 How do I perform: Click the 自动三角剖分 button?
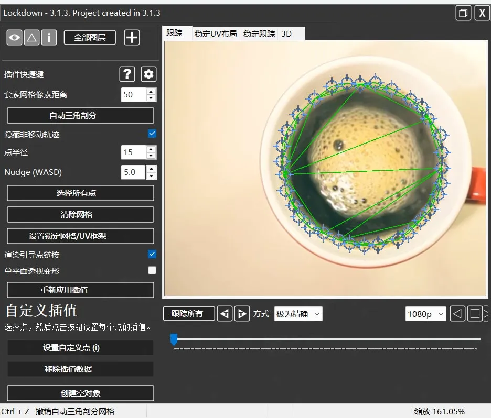[80, 116]
